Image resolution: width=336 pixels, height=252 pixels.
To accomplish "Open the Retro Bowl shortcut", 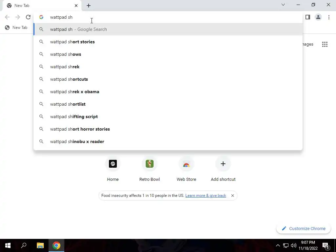I will (150, 169).
